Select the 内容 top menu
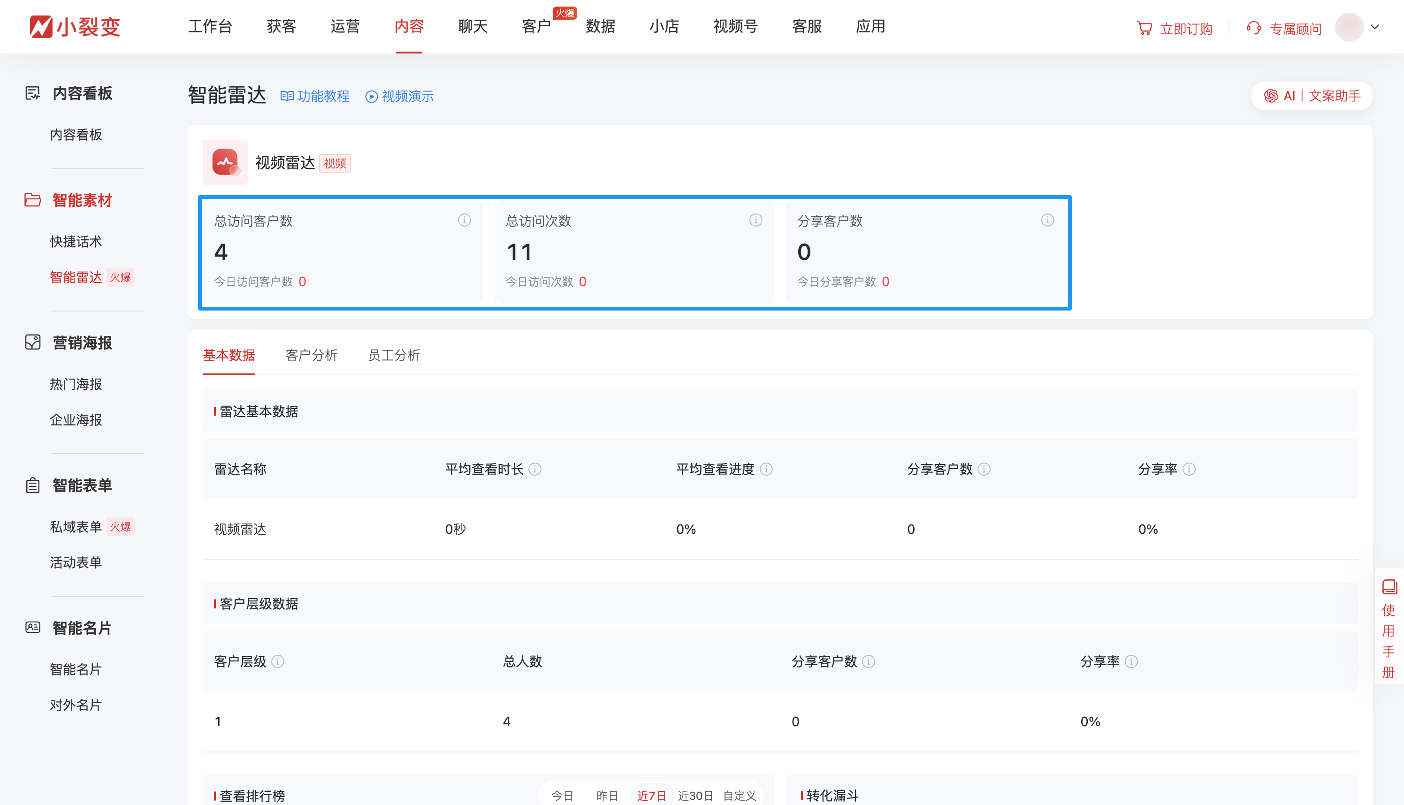The width and height of the screenshot is (1404, 805). 409,27
